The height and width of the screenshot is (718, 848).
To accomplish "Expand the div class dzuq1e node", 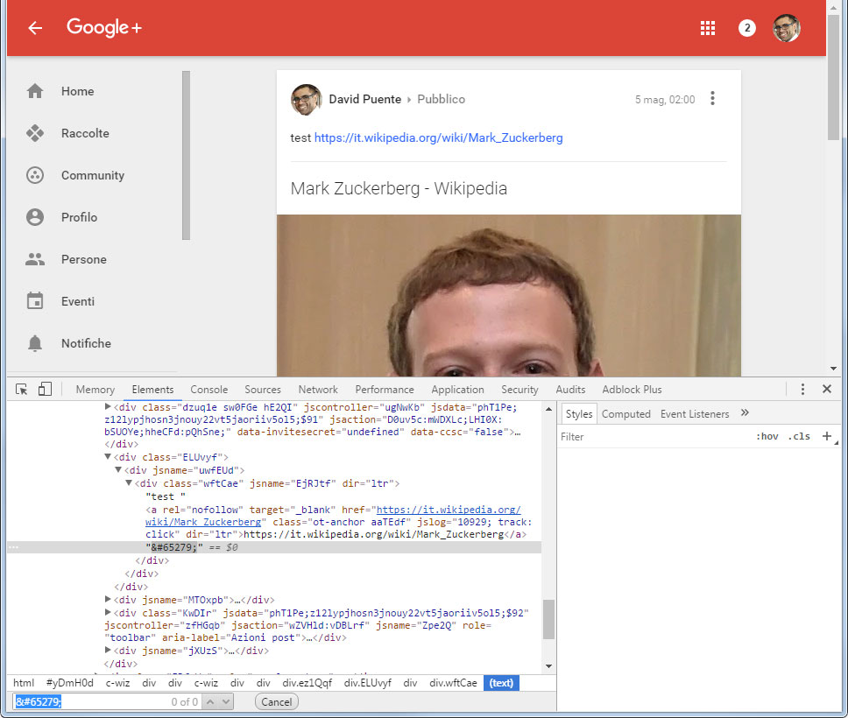I will [x=108, y=406].
